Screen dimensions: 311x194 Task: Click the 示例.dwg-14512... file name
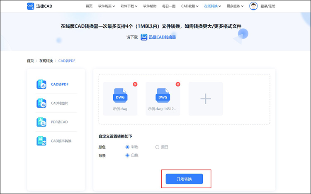click(162, 109)
